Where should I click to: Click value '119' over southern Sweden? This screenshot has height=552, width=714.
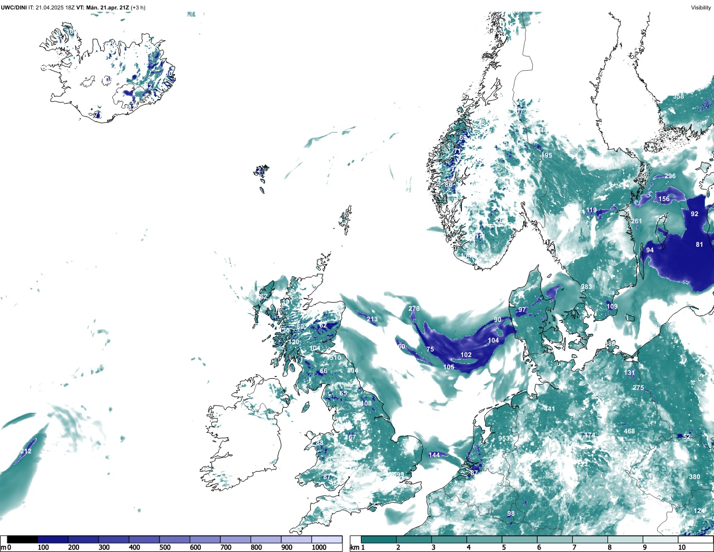(x=591, y=211)
